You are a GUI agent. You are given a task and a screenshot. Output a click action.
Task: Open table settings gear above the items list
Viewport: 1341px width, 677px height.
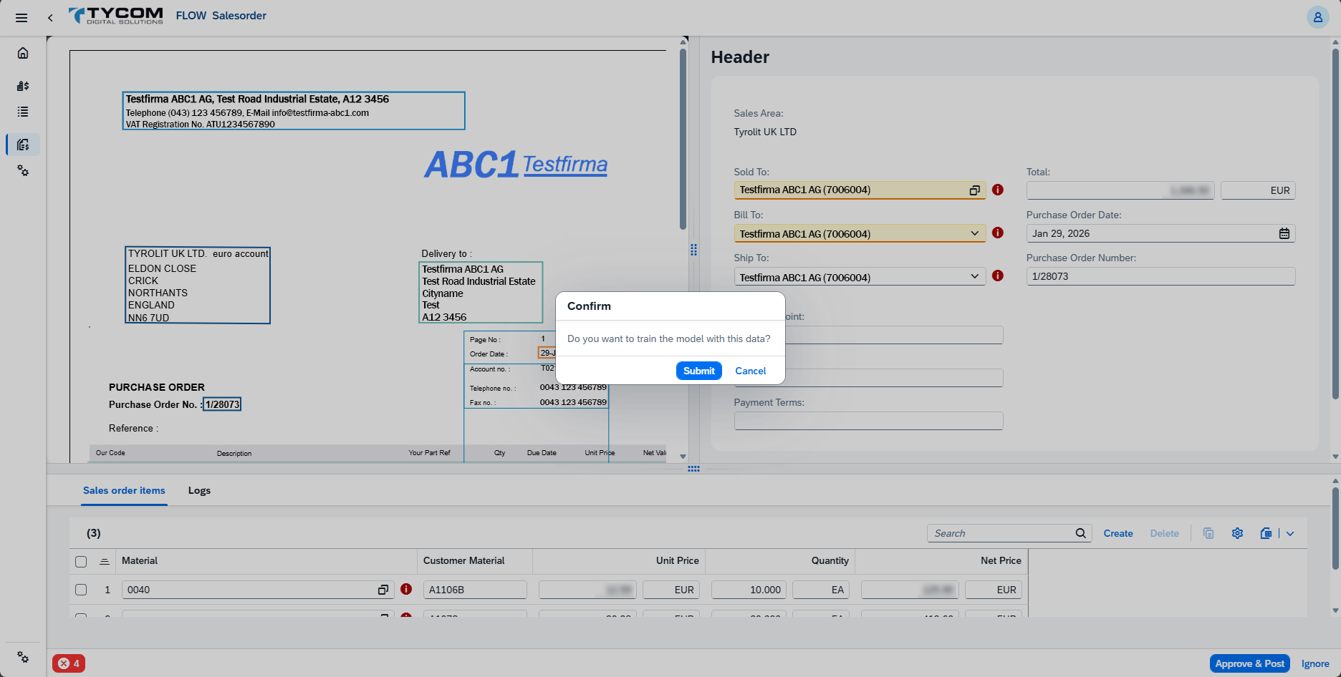pos(1237,533)
